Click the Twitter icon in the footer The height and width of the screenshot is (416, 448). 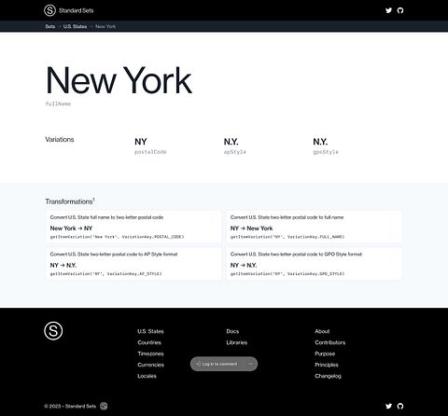[x=388, y=406]
